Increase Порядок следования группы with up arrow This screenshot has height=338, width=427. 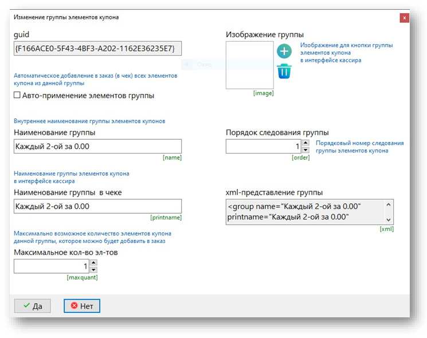pos(305,143)
